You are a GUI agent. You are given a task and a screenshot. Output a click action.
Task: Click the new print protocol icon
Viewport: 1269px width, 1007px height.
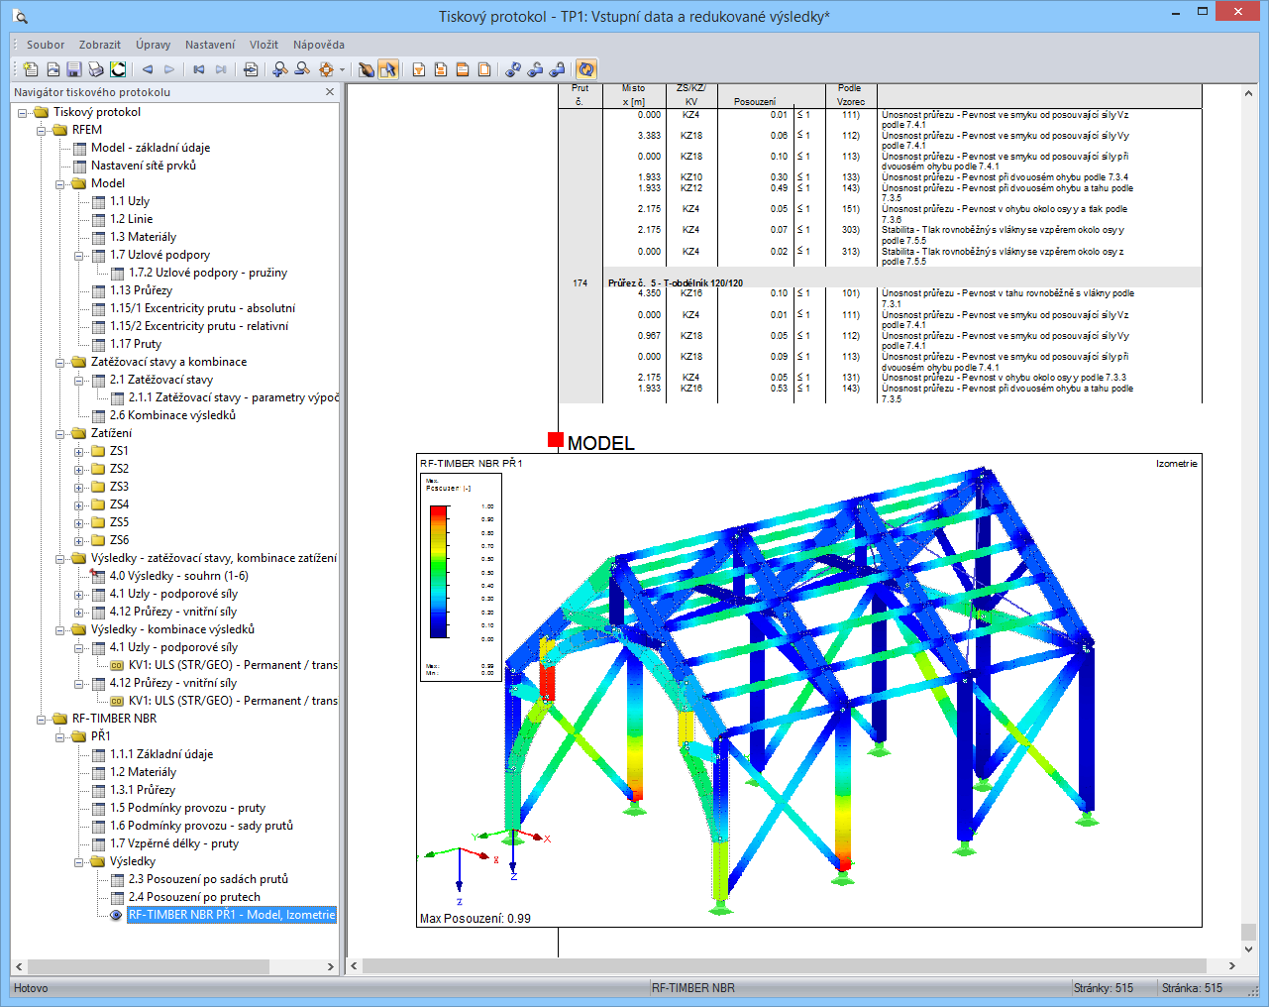pos(31,69)
